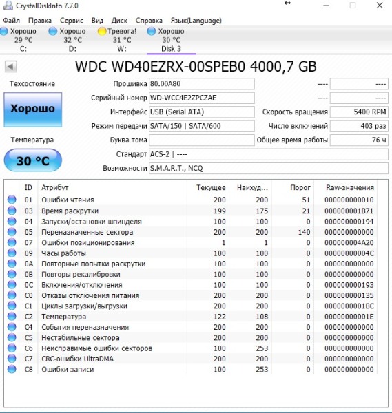Click status orb for C5 Нестабильные сектора

coord(12,337)
